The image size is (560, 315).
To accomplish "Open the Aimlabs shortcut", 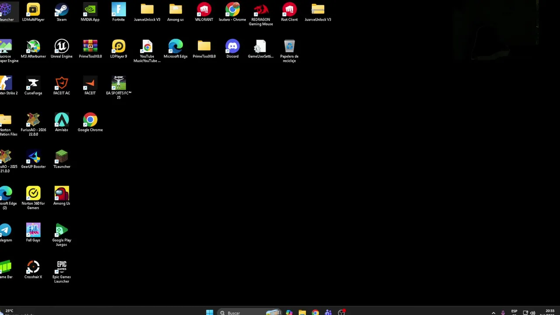I will 62,122.
